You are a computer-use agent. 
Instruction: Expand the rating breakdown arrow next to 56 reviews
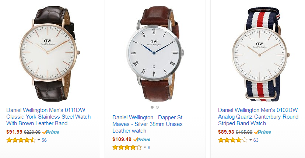coord(39,140)
